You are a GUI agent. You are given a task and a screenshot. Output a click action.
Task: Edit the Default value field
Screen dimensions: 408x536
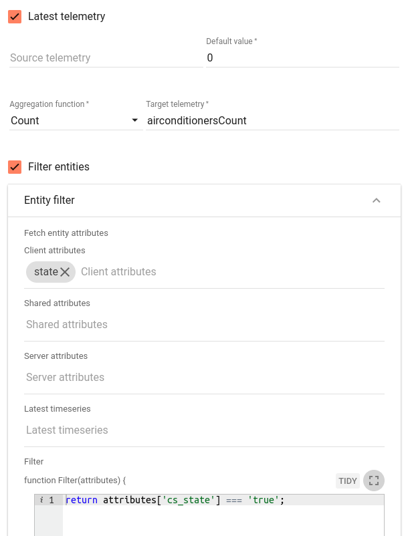click(x=302, y=57)
